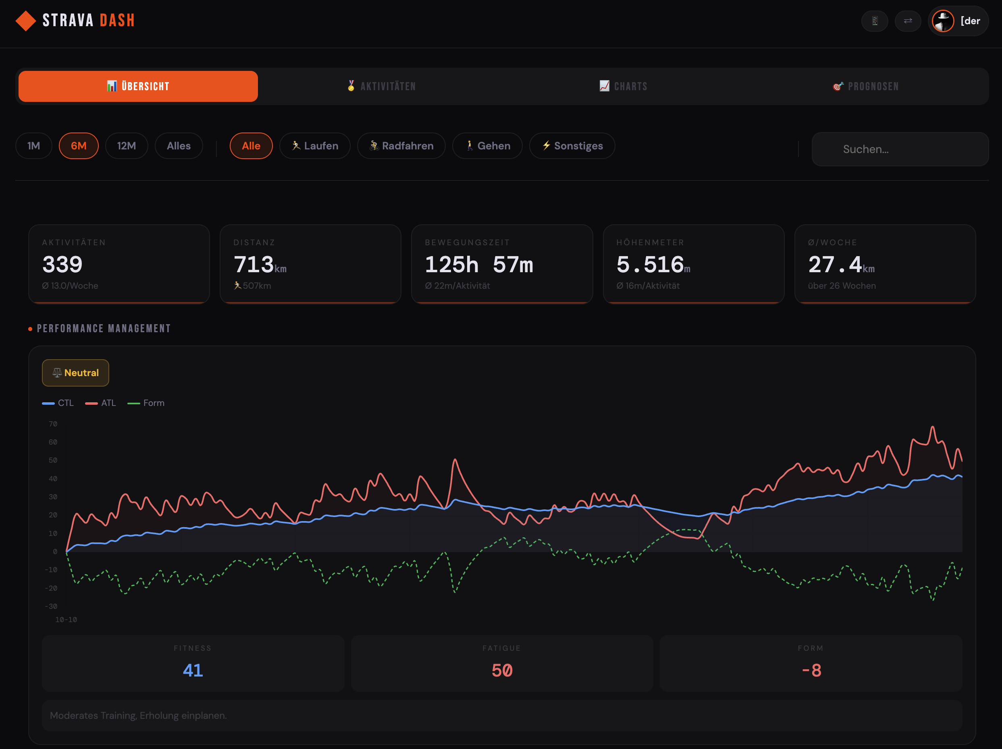
Task: Click the Suchen search field
Action: pyautogui.click(x=900, y=149)
